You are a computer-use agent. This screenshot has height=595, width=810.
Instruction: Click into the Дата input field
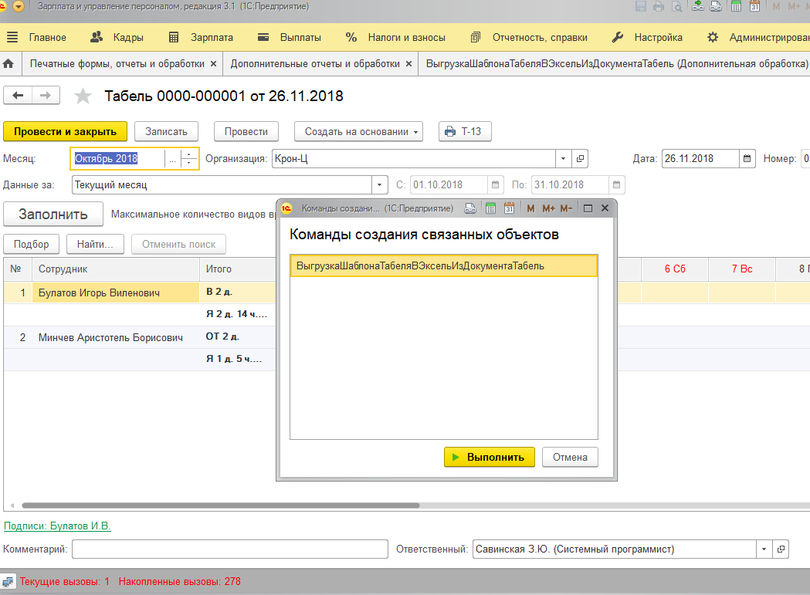click(700, 158)
